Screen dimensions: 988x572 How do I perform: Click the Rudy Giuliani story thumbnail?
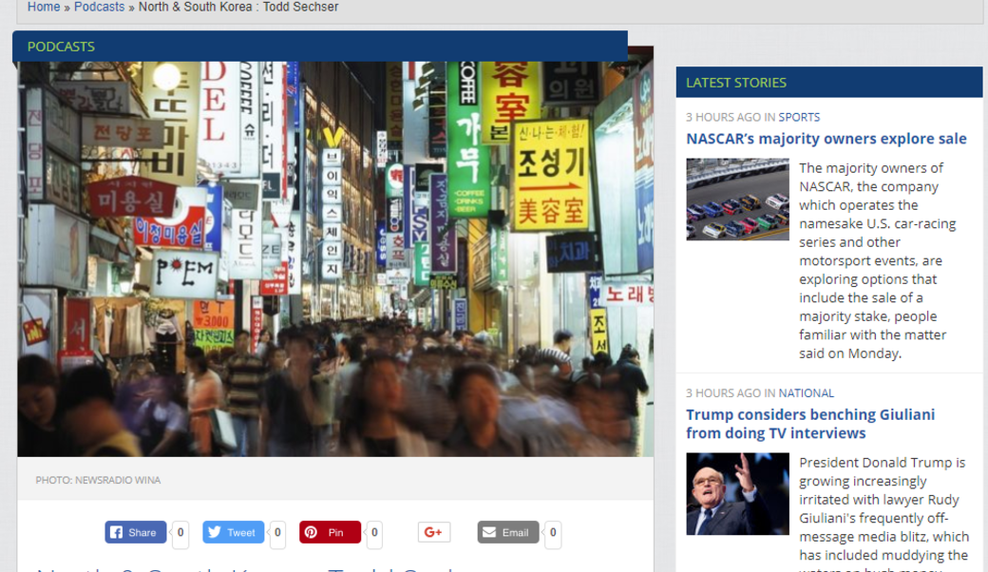tap(737, 493)
